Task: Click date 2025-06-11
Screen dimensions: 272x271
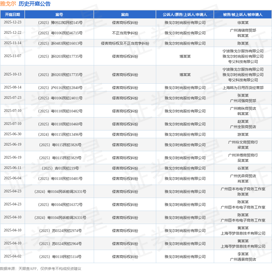Action: [x=12, y=168]
